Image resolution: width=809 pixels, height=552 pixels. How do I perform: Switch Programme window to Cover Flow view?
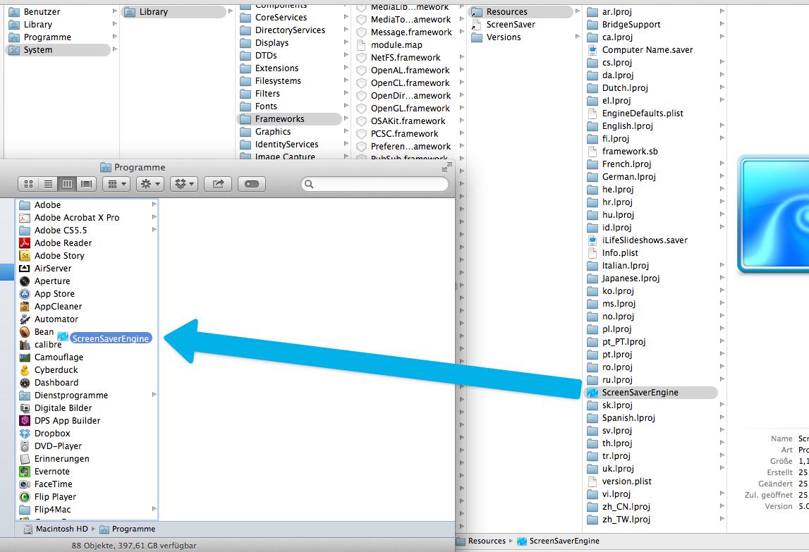87,184
